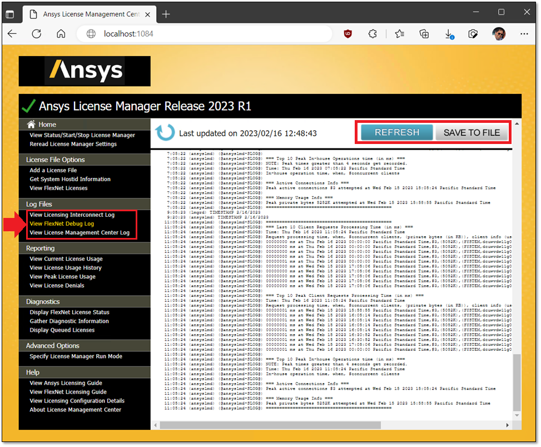Open the browser Extensions puzzle icon
The image size is (541, 447).
point(373,34)
